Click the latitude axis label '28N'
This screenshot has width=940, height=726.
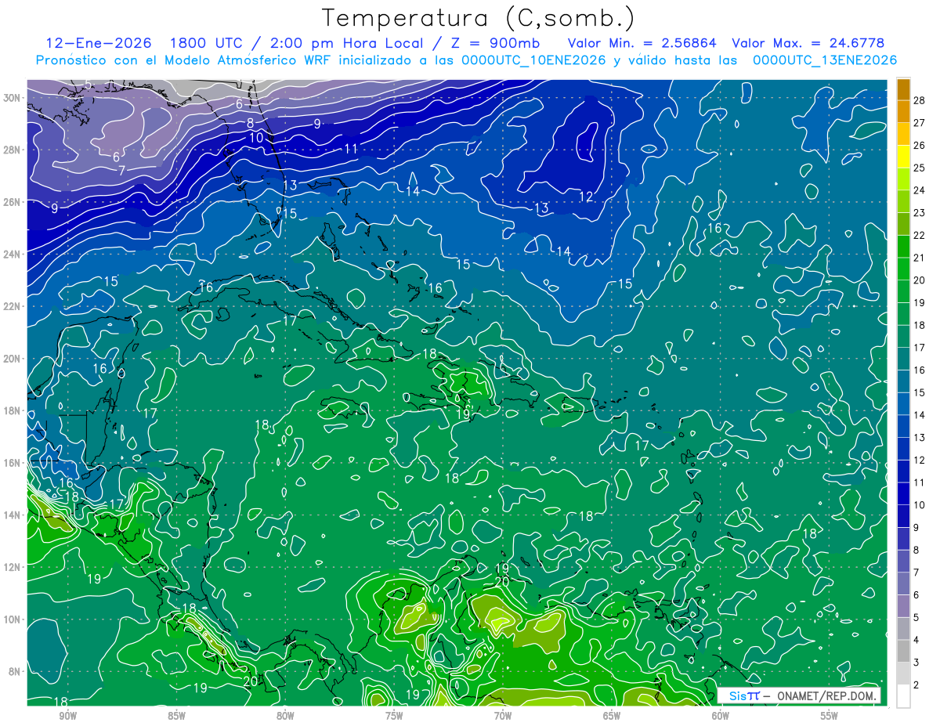13,150
